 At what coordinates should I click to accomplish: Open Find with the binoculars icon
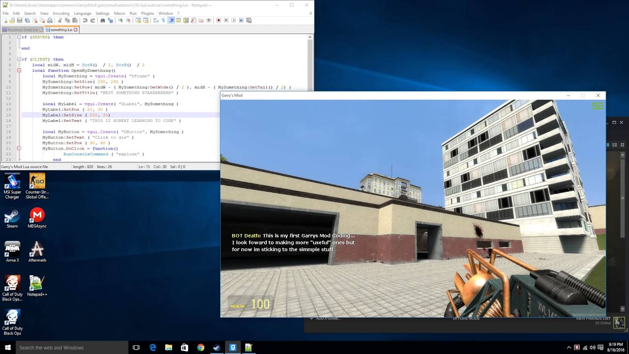[x=102, y=20]
